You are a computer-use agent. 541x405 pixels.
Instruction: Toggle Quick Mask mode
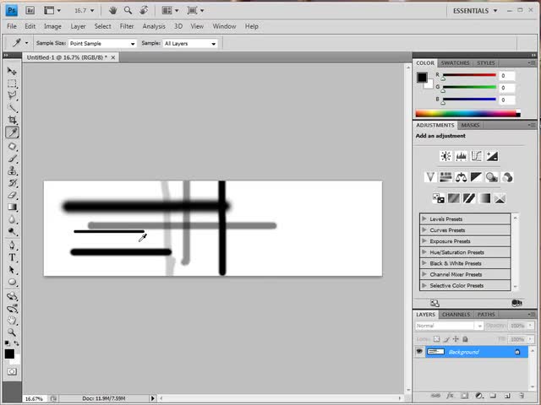(12, 371)
